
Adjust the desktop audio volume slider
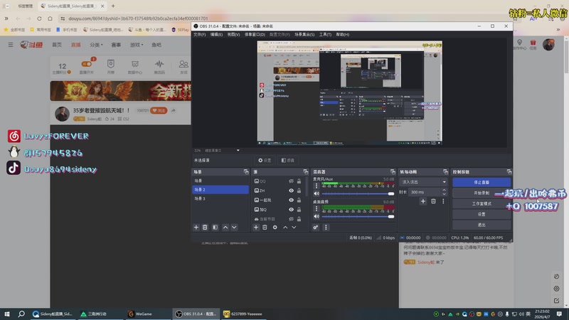click(358, 217)
